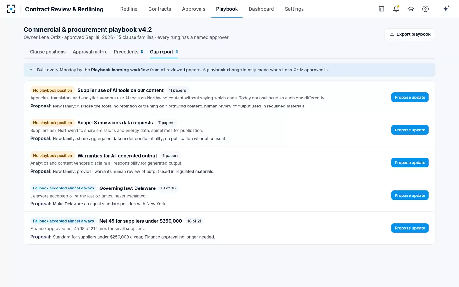Click Contract Review & Redlining title
The height and width of the screenshot is (287, 459).
tap(64, 9)
